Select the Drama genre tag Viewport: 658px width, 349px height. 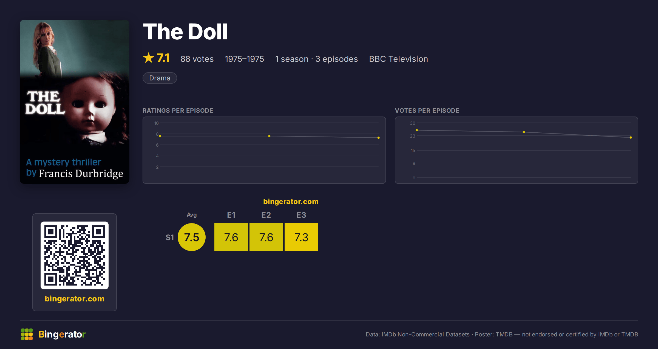tap(160, 78)
